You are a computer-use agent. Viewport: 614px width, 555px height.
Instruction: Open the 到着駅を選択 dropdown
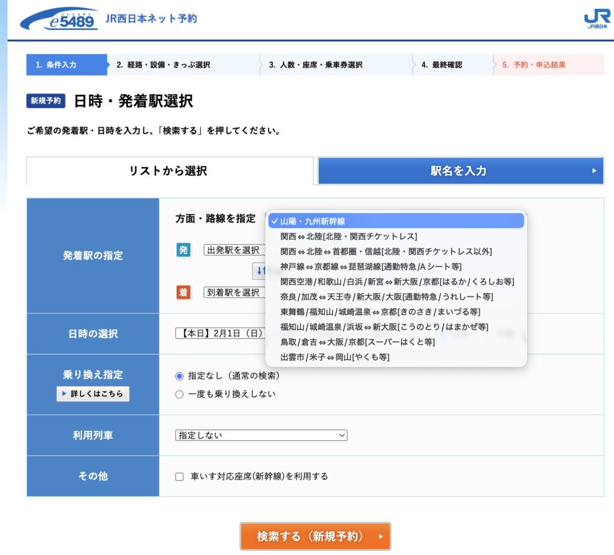coord(234,292)
